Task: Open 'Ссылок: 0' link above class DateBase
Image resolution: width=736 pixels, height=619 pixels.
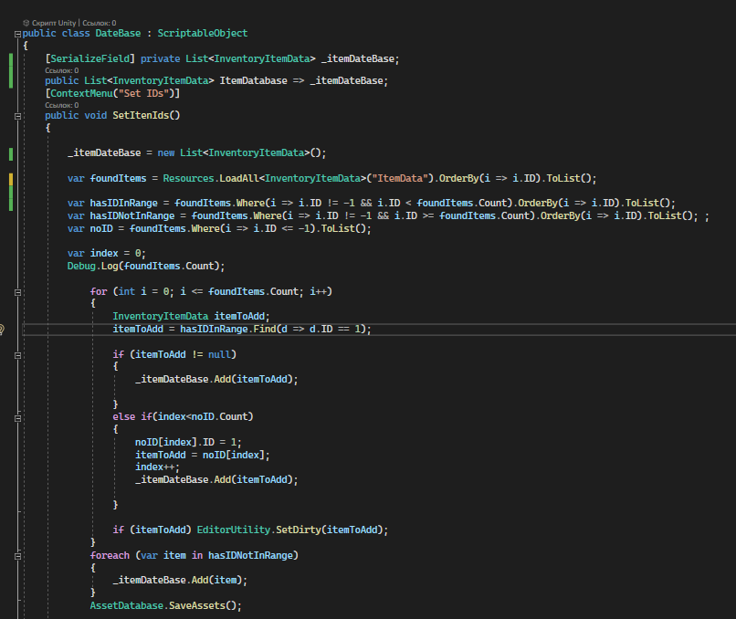Action: pyautogui.click(x=99, y=23)
